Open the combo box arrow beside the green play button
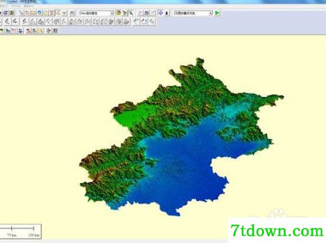The width and height of the screenshot is (326, 243). [211, 13]
